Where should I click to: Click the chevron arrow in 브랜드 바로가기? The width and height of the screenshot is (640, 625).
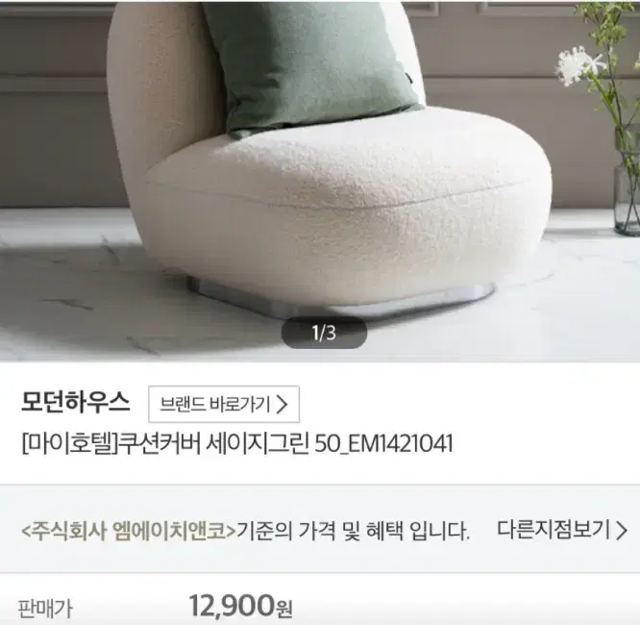(282, 405)
